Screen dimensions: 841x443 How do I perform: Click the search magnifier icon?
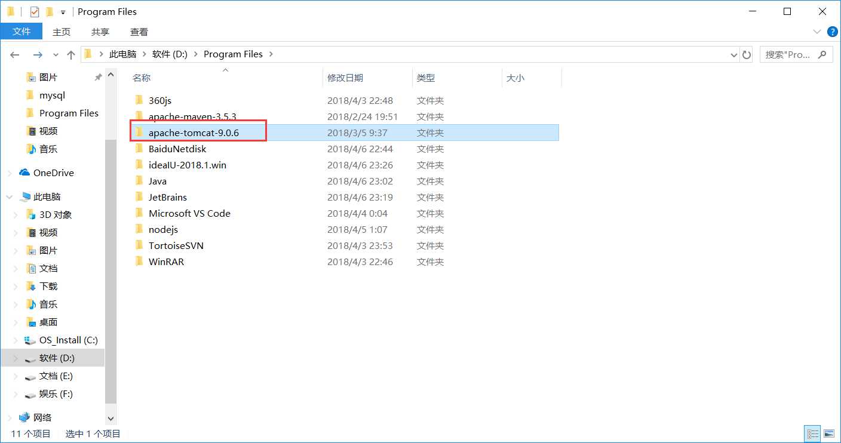(x=822, y=54)
